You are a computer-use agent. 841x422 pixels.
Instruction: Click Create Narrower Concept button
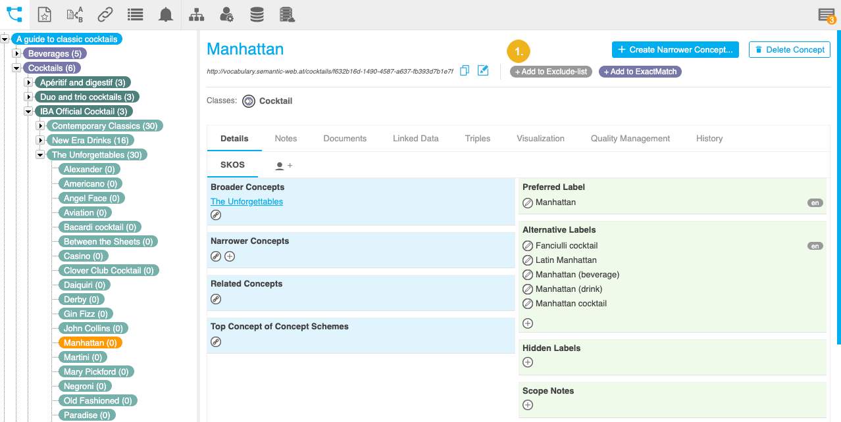(675, 49)
